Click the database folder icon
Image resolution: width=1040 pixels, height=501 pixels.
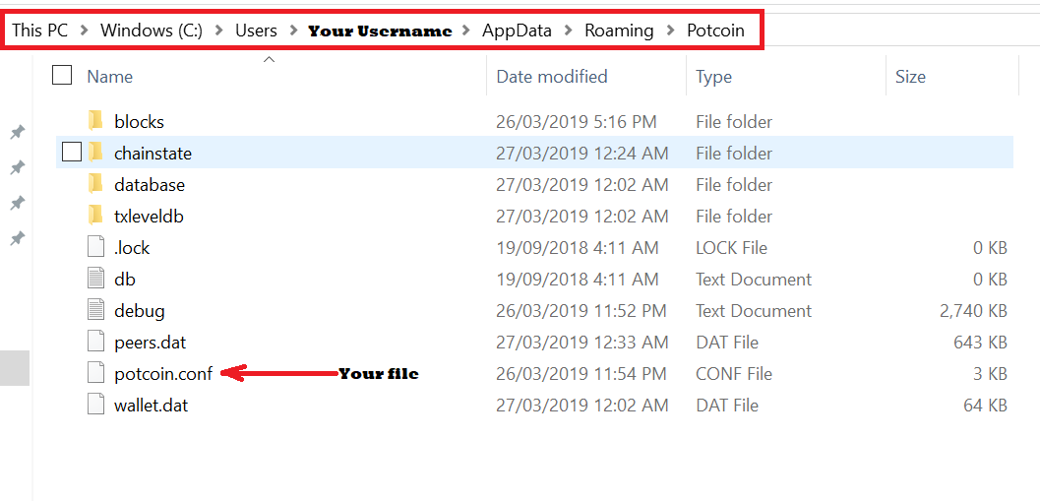95,184
